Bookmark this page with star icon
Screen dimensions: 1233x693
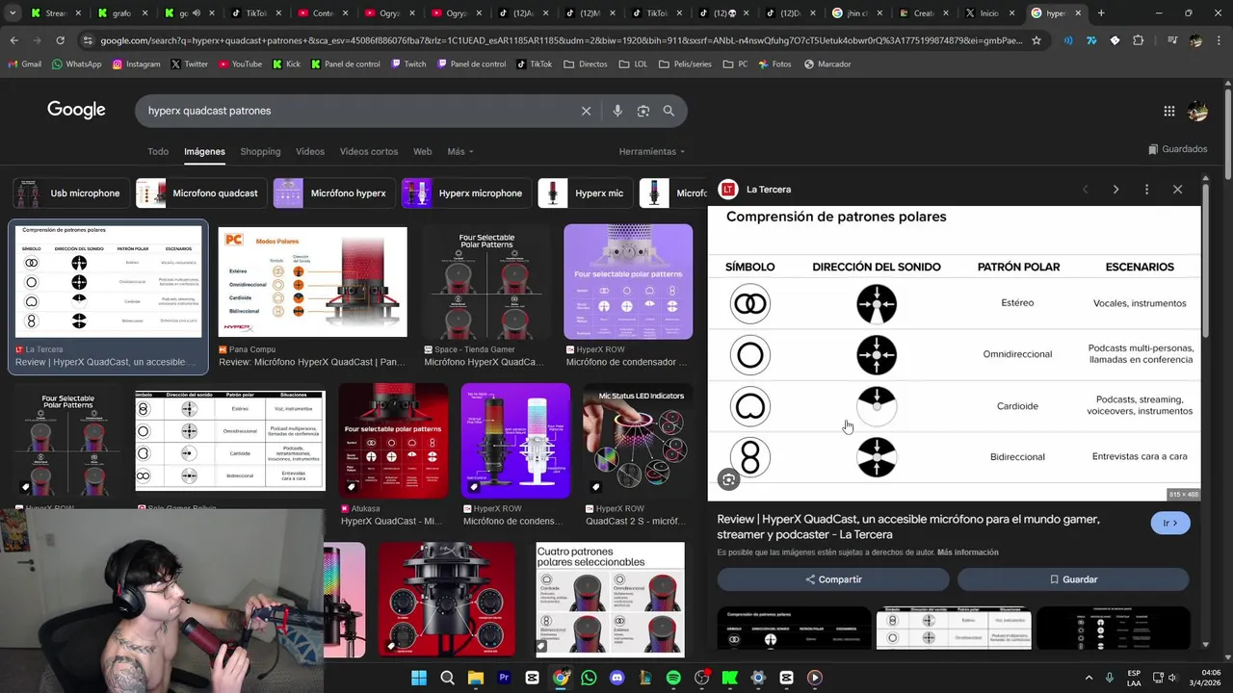[x=1036, y=40]
